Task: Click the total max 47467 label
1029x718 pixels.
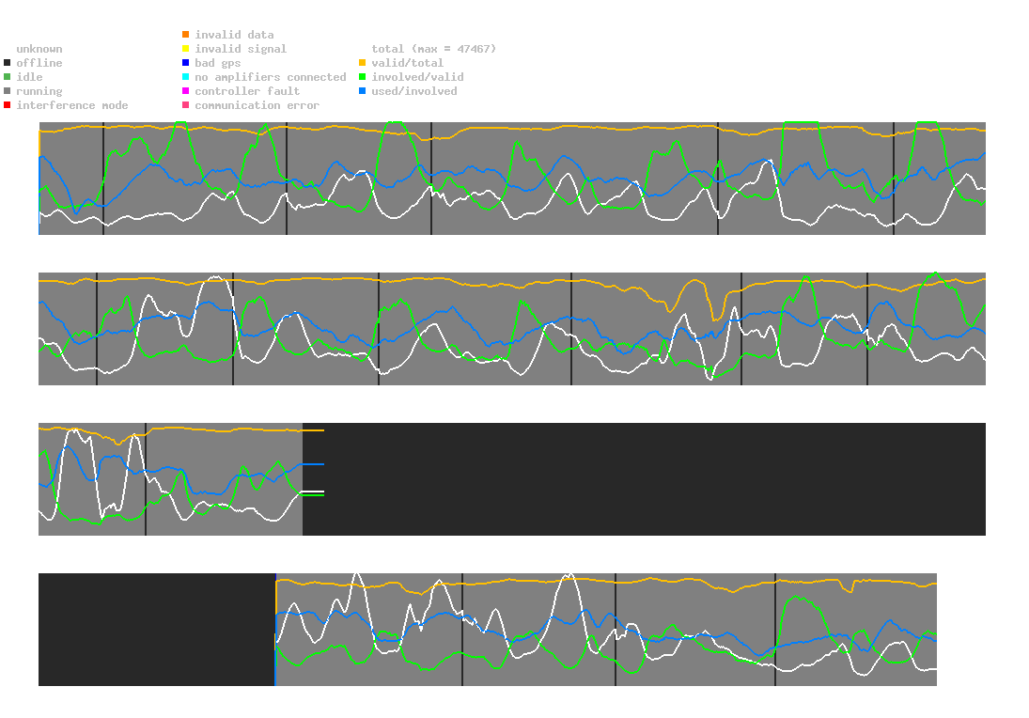Action: [x=434, y=49]
